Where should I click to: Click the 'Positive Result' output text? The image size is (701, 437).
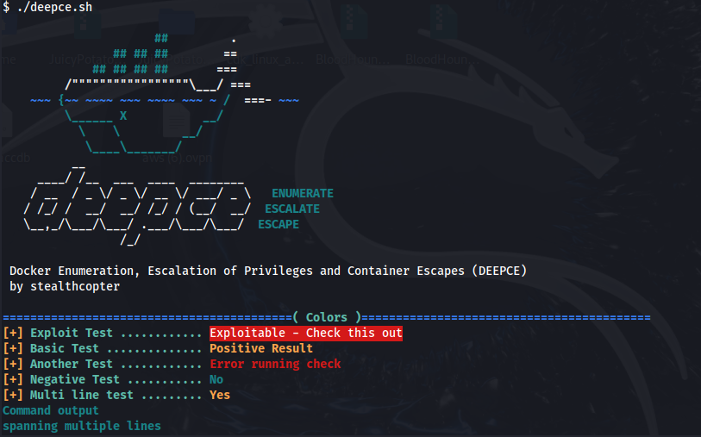[x=260, y=348]
